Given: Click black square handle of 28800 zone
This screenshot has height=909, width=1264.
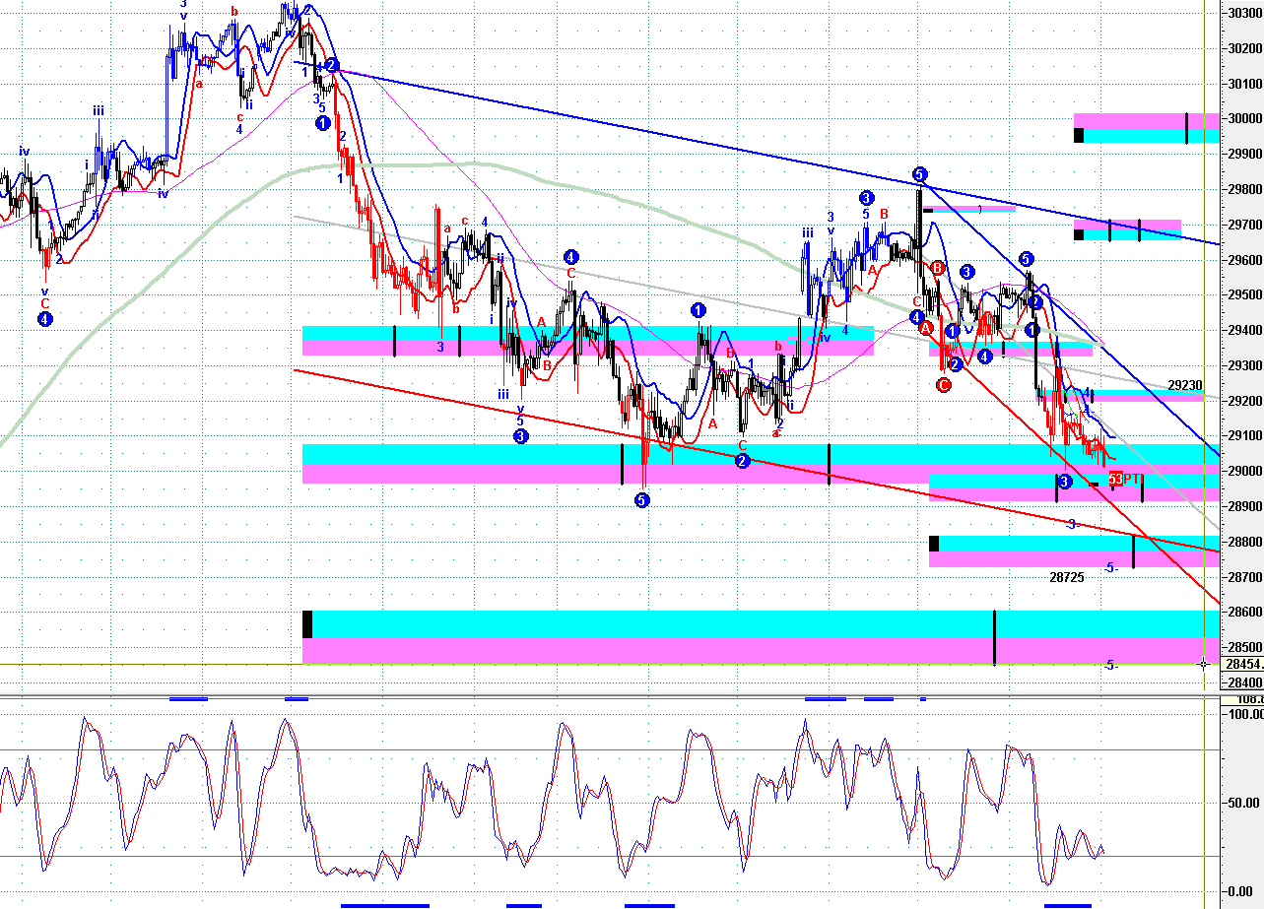Looking at the screenshot, I should pyautogui.click(x=934, y=543).
